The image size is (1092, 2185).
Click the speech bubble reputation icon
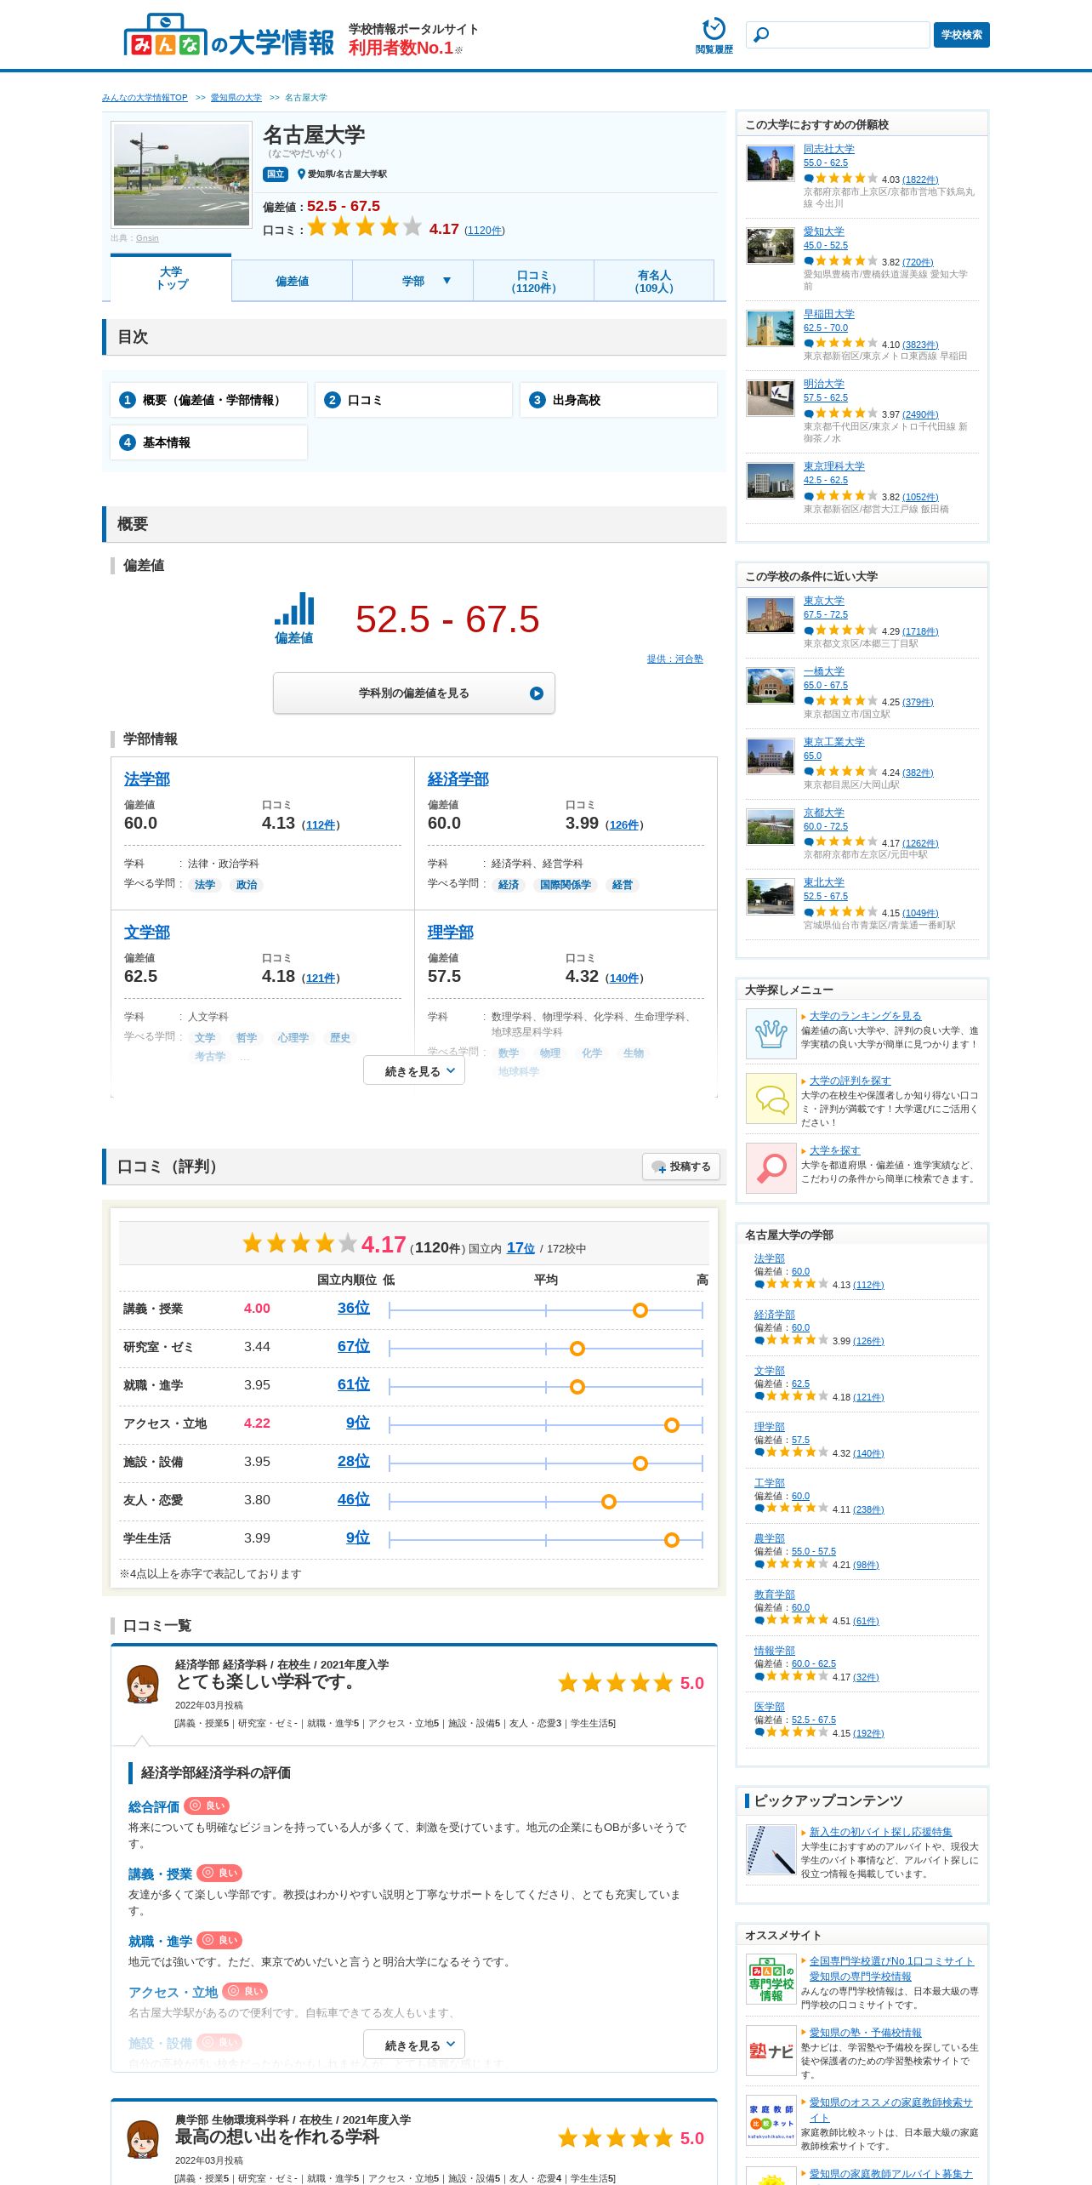[x=771, y=1098]
